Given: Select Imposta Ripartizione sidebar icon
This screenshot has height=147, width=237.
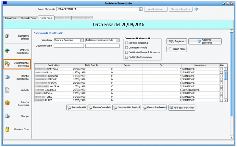Looking at the screenshot, I should [x=7, y=51].
